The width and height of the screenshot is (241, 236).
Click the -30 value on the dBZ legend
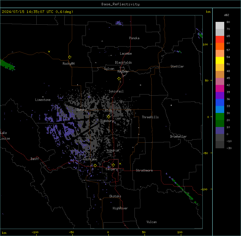tap(229, 148)
